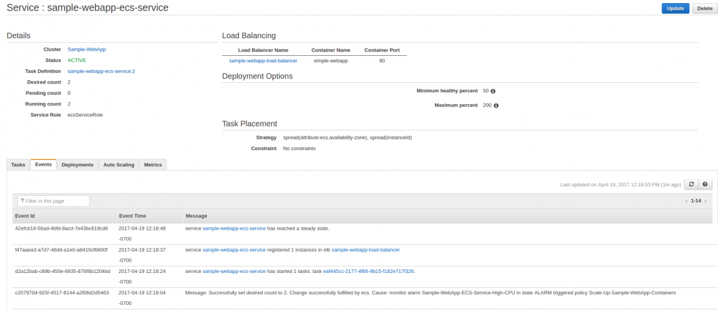Viewport: 718px width, 310px height.
Task: Focus the Filter in this page field
Action: [53, 201]
